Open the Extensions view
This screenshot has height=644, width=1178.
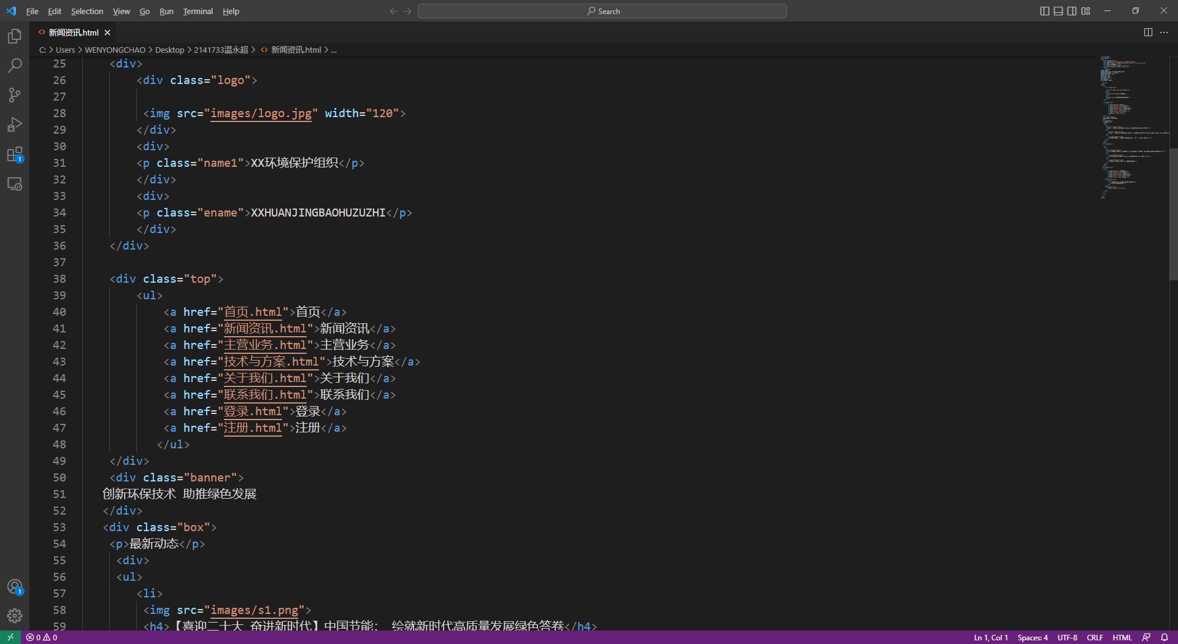coord(15,155)
